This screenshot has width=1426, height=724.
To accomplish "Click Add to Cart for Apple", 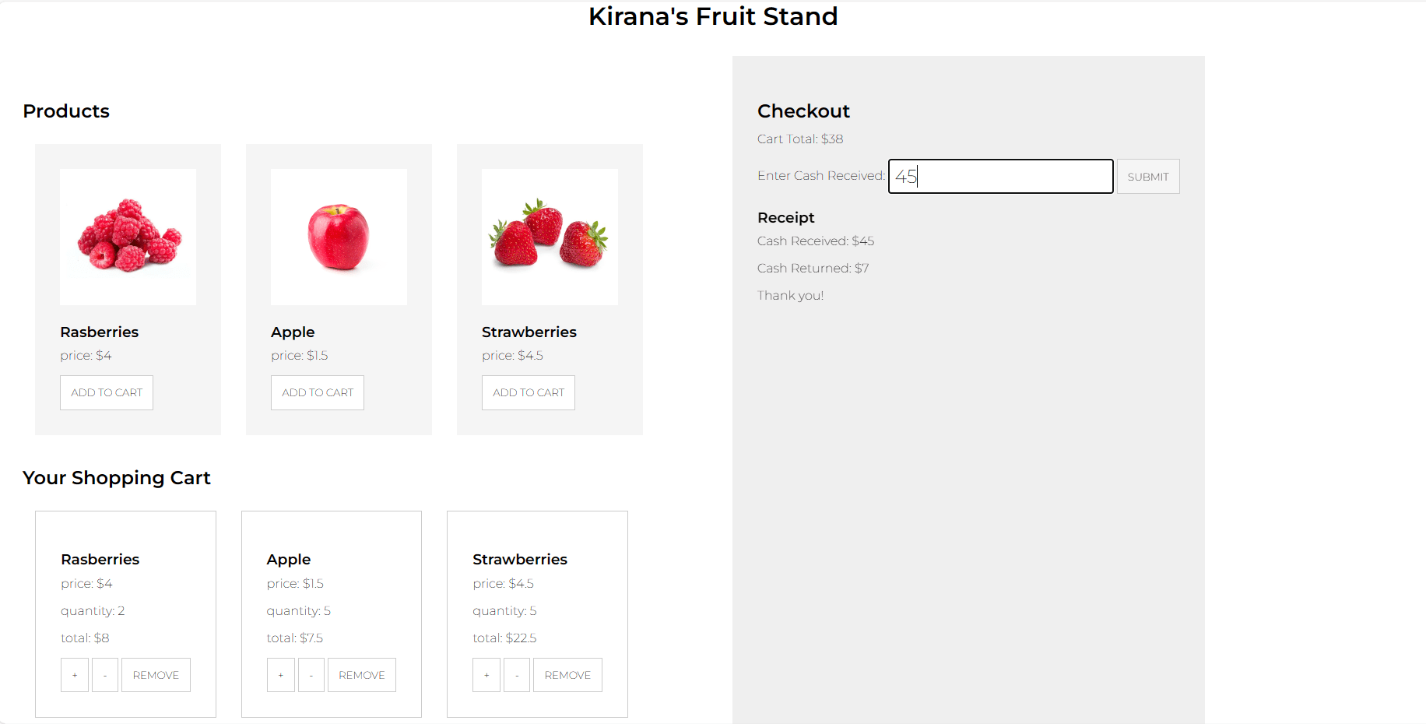I will (317, 392).
